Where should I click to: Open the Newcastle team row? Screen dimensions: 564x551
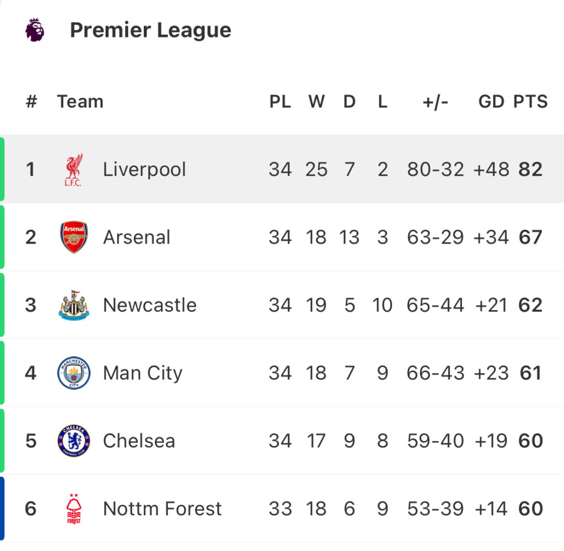tap(282, 305)
